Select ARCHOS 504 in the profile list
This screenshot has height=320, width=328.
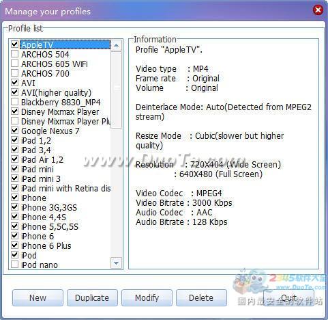tap(45, 54)
